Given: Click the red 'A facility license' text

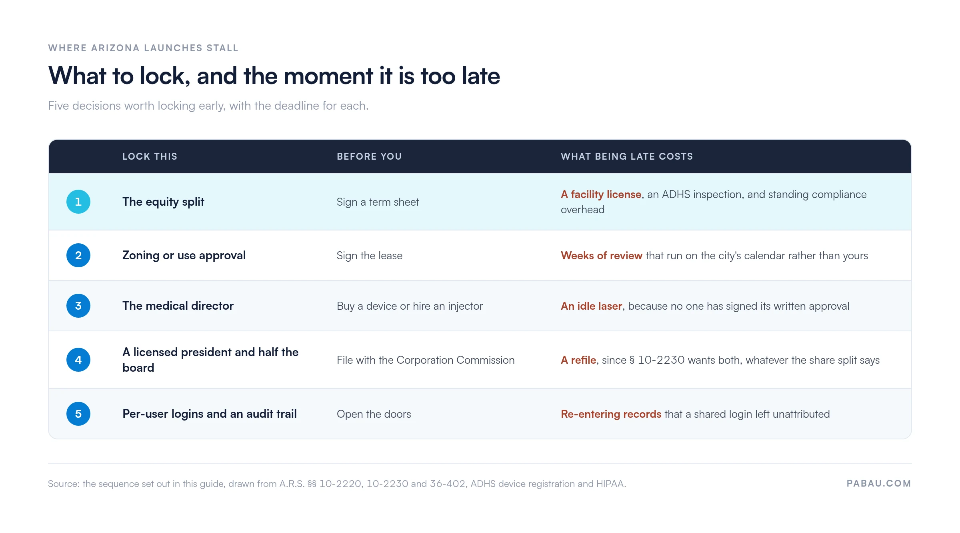Looking at the screenshot, I should [x=601, y=194].
